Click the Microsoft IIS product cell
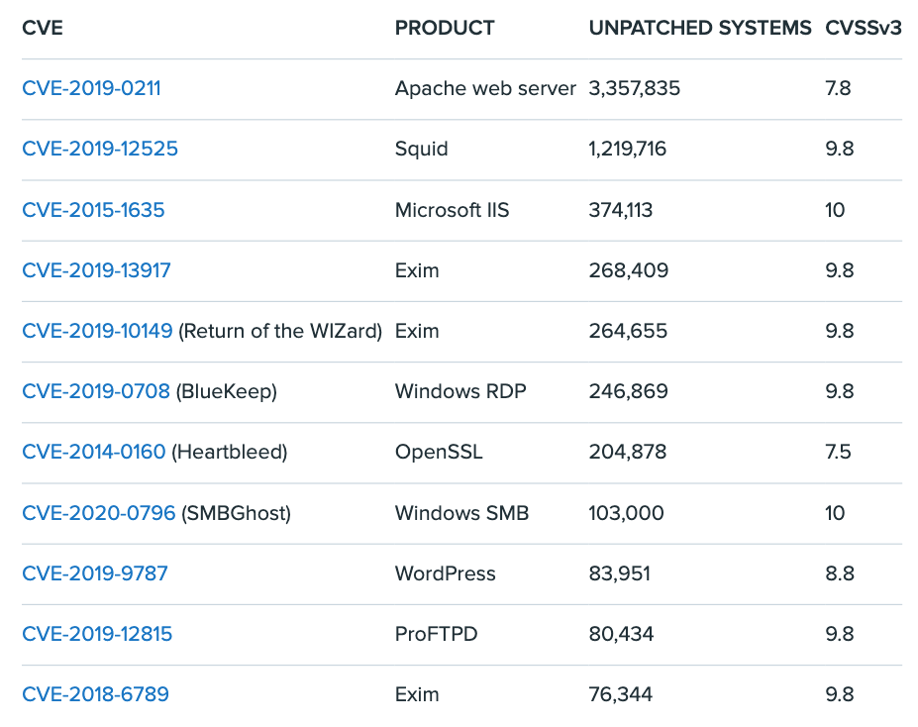The image size is (918, 727). coord(452,210)
